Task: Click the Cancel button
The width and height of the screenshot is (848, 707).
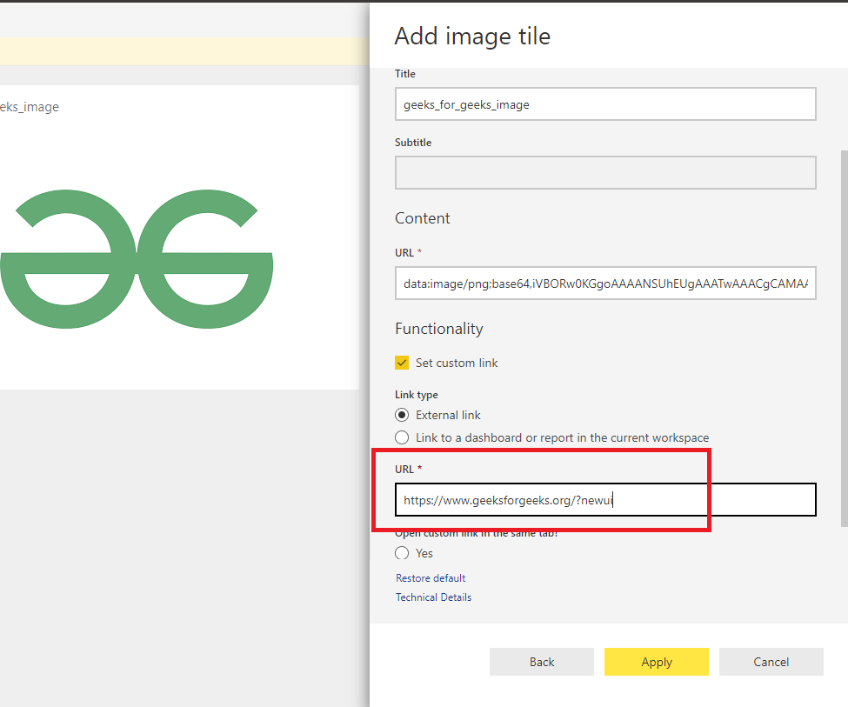Action: [771, 662]
